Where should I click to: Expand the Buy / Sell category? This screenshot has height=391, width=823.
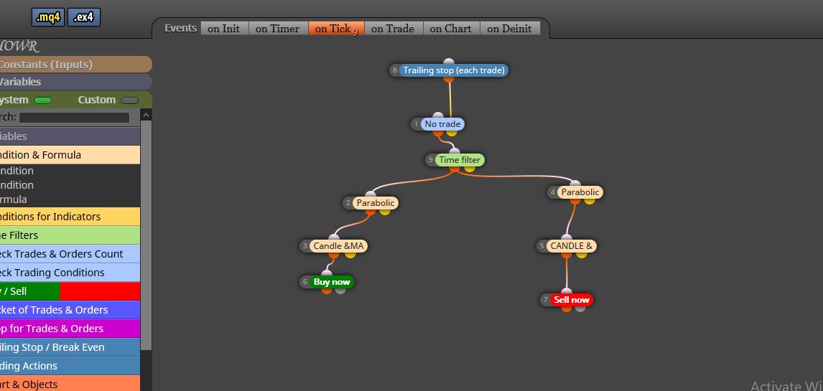click(70, 291)
